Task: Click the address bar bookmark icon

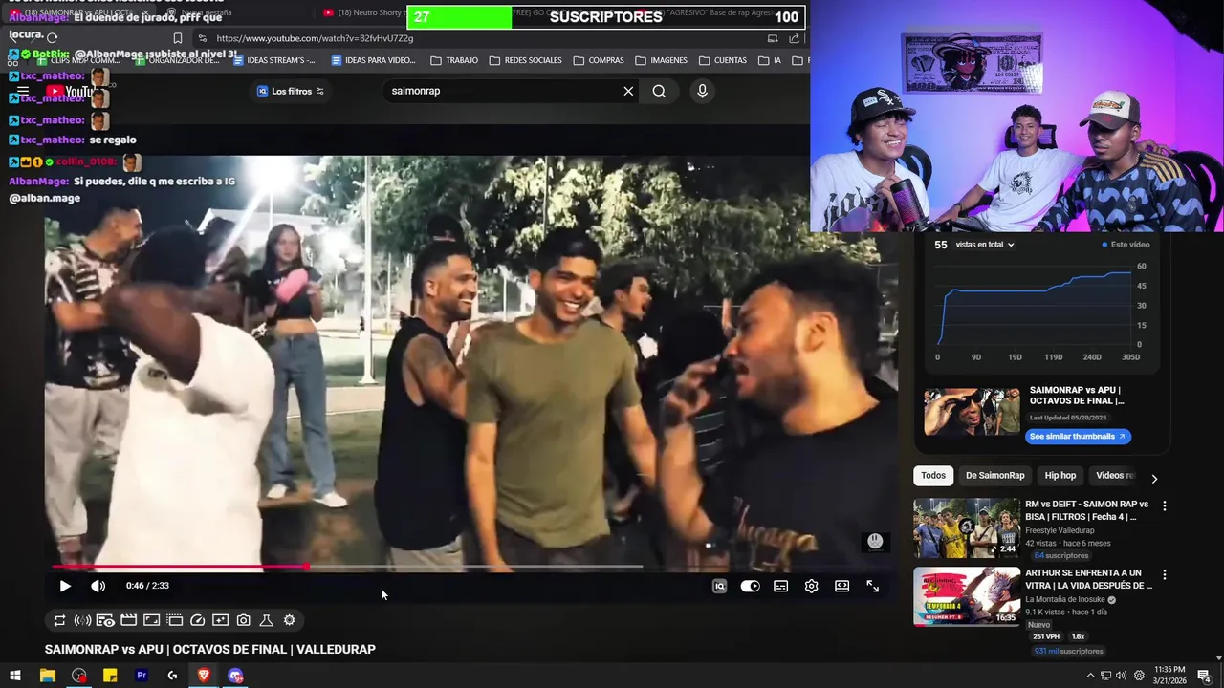Action: (x=177, y=38)
